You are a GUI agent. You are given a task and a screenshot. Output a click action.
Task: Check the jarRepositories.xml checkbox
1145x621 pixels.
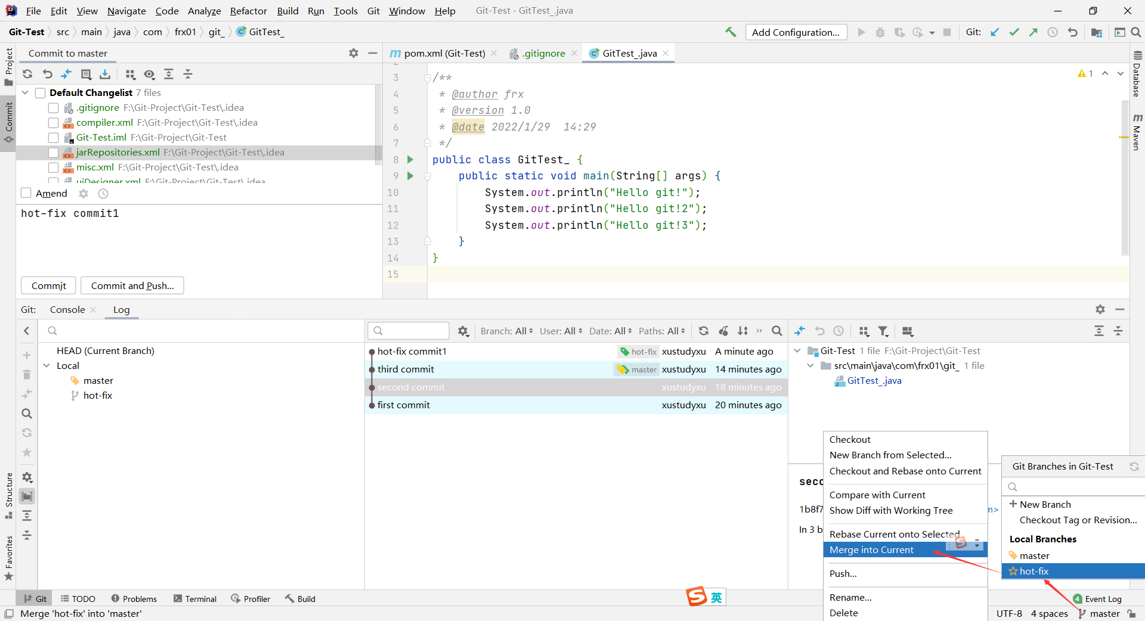[53, 153]
